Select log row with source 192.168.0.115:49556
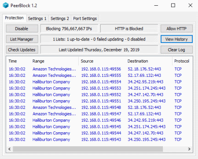 tap(99, 69)
